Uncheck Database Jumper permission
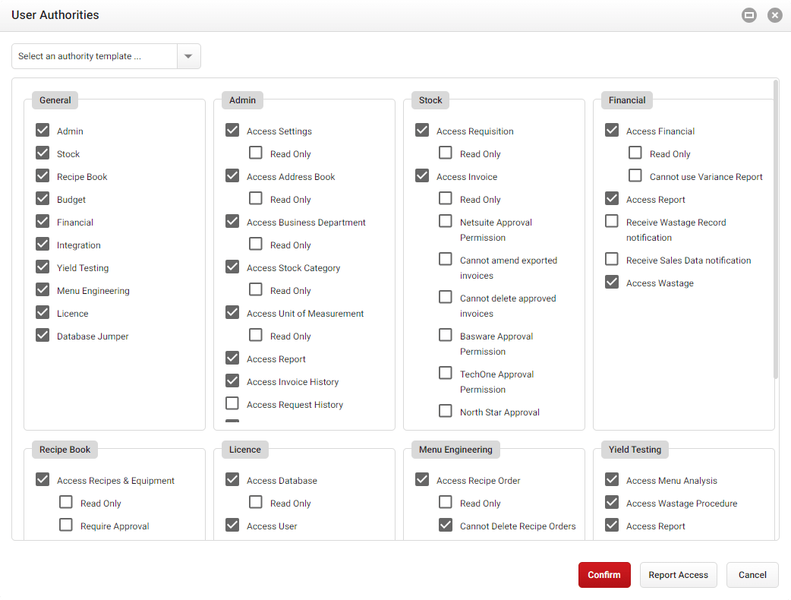This screenshot has height=600, width=791. tap(43, 335)
